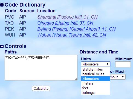The width and height of the screenshot is (133, 99).
Task: Open the Shanghai Pudong Intl link
Action: (67, 17)
